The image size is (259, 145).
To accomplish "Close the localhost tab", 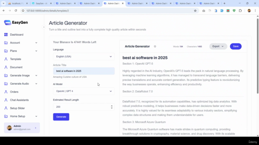I will pos(27,3).
